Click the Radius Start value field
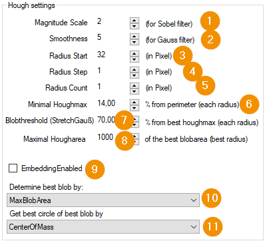This screenshot has height=243, width=267. coord(113,55)
